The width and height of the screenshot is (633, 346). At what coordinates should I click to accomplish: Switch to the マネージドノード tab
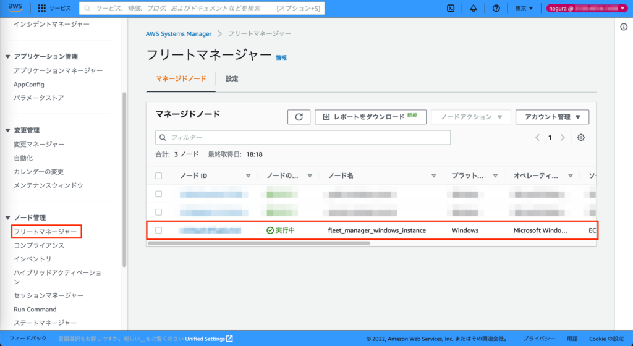pyautogui.click(x=181, y=78)
